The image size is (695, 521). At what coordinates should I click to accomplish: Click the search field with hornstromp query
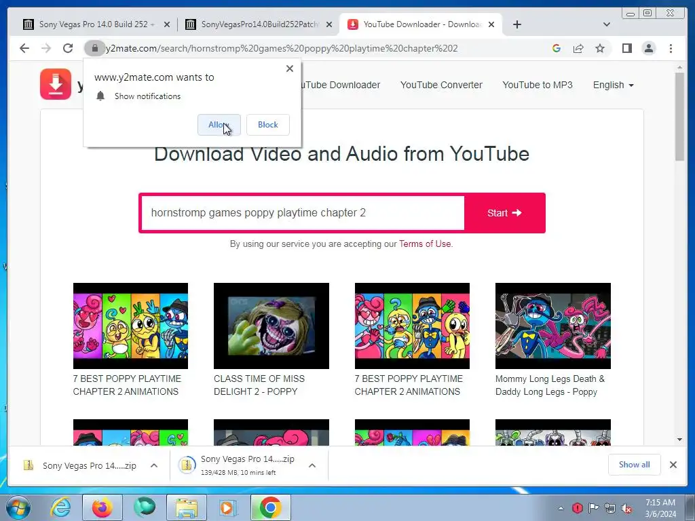[x=302, y=212]
